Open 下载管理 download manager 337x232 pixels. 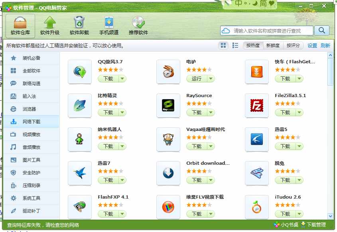click(x=313, y=225)
